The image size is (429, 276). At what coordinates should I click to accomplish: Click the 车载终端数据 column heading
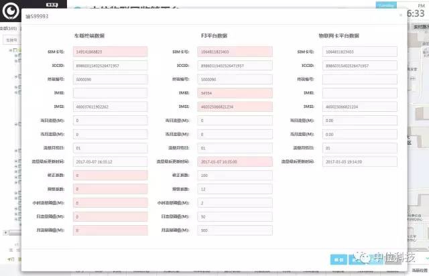click(x=89, y=36)
